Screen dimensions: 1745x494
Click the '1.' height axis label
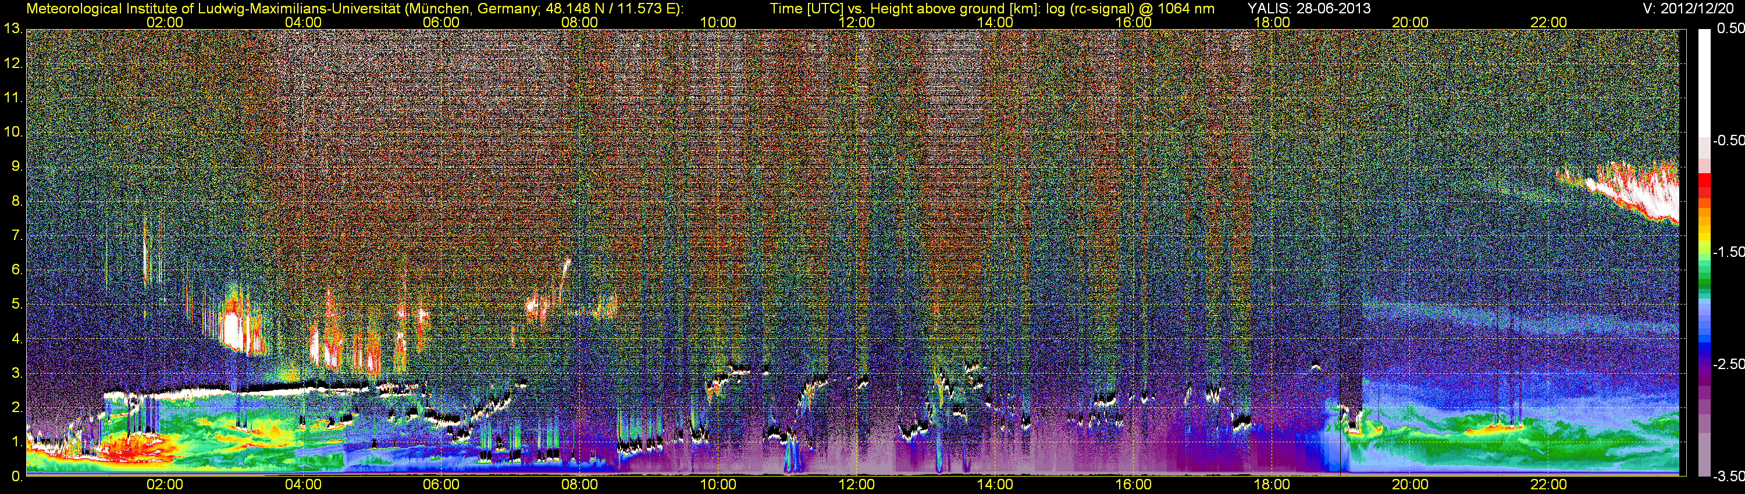click(17, 442)
